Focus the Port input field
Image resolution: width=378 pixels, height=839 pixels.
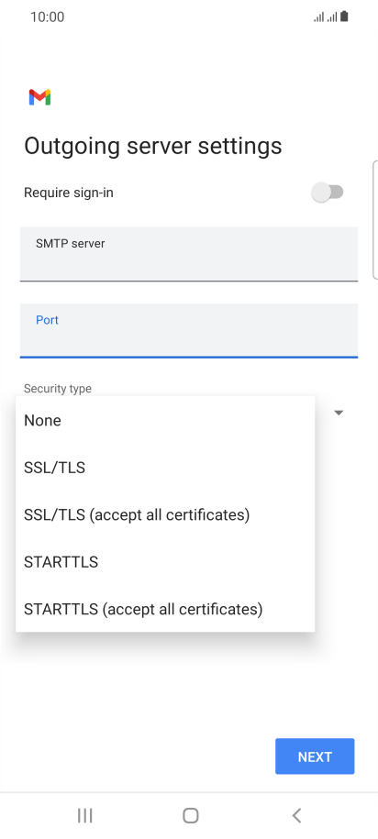(188, 330)
